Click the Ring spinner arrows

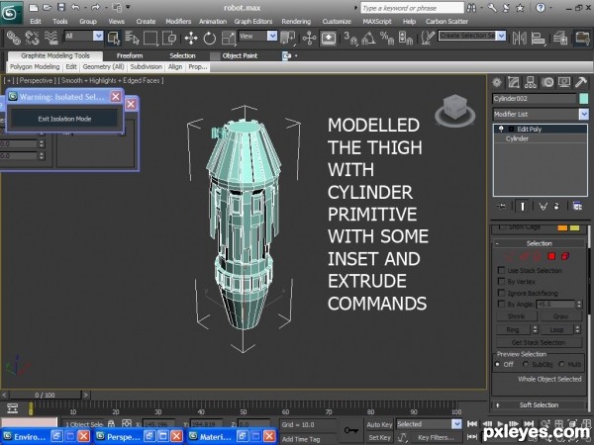535,329
